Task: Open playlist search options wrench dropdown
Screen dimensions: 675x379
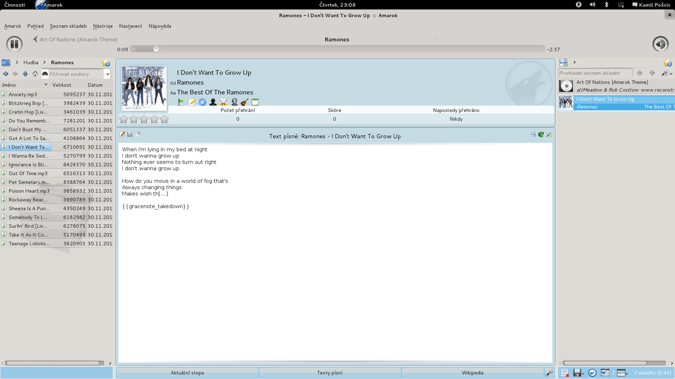Action: pyautogui.click(x=667, y=73)
